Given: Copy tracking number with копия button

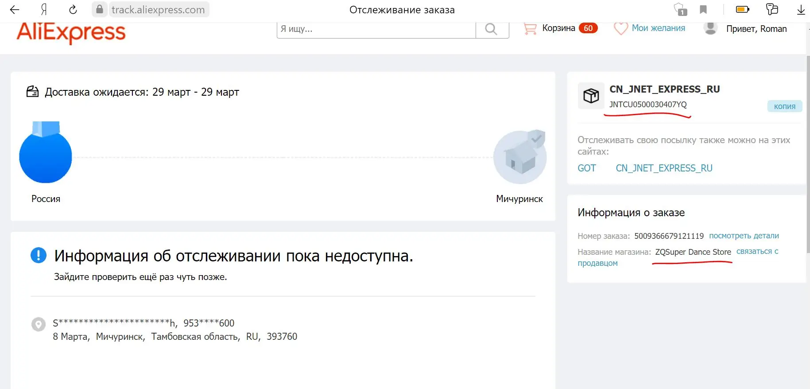Looking at the screenshot, I should point(785,106).
